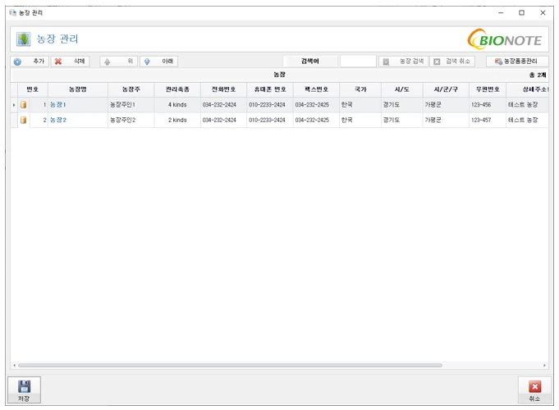Sort by 상세주소 column header

tap(528, 89)
